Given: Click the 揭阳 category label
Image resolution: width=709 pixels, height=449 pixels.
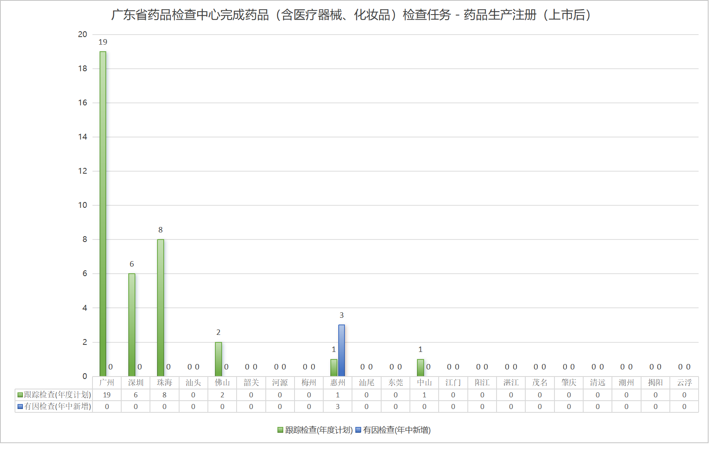Looking at the screenshot, I should [x=655, y=382].
